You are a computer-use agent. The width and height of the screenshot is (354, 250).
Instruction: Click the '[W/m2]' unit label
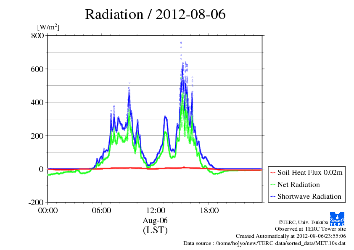coord(48,27)
